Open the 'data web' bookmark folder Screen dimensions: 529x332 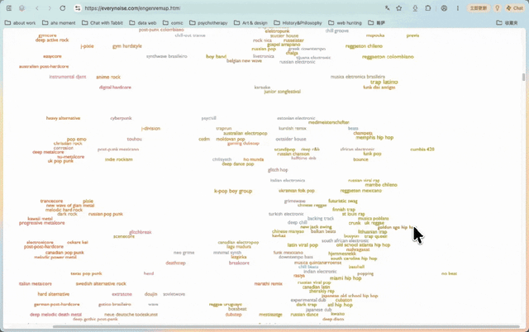click(x=143, y=23)
